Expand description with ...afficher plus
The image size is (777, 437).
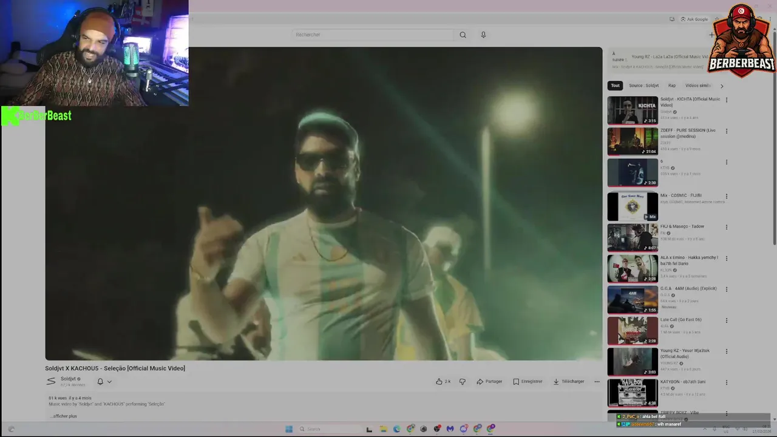pyautogui.click(x=64, y=416)
